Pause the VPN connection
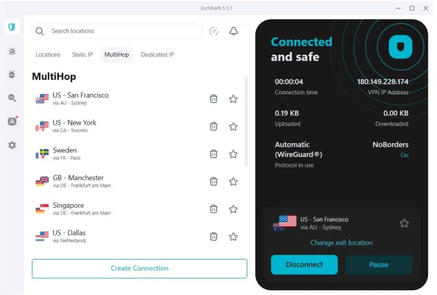437x295 pixels. 379,264
